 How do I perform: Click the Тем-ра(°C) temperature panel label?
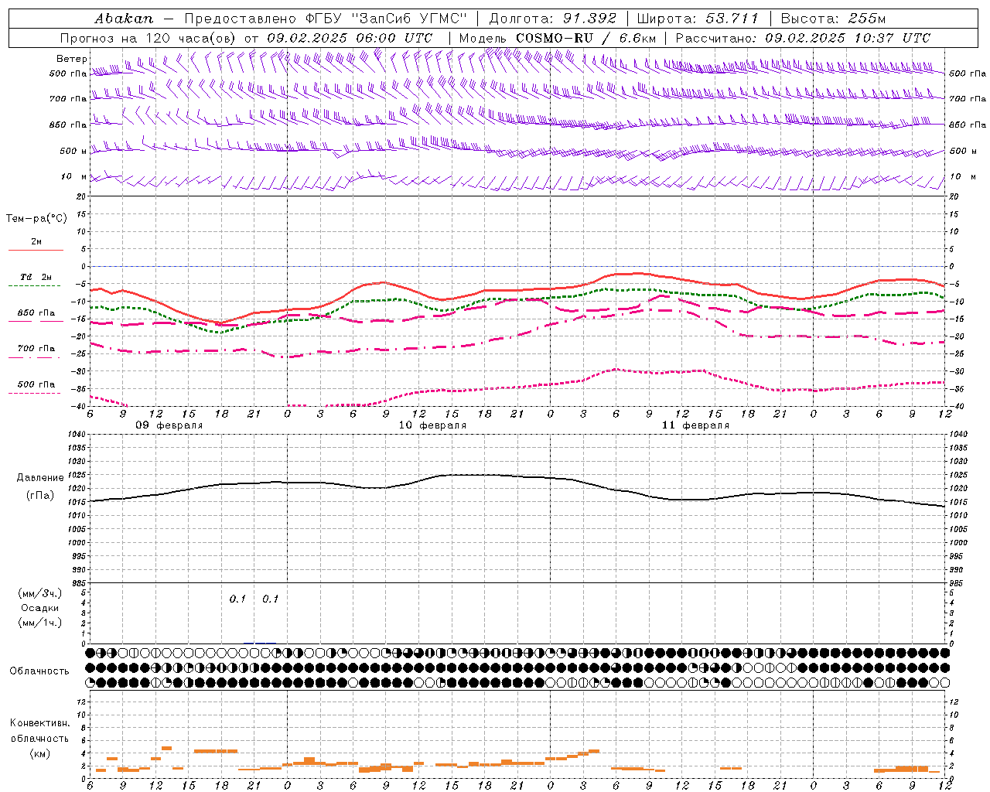(x=36, y=219)
